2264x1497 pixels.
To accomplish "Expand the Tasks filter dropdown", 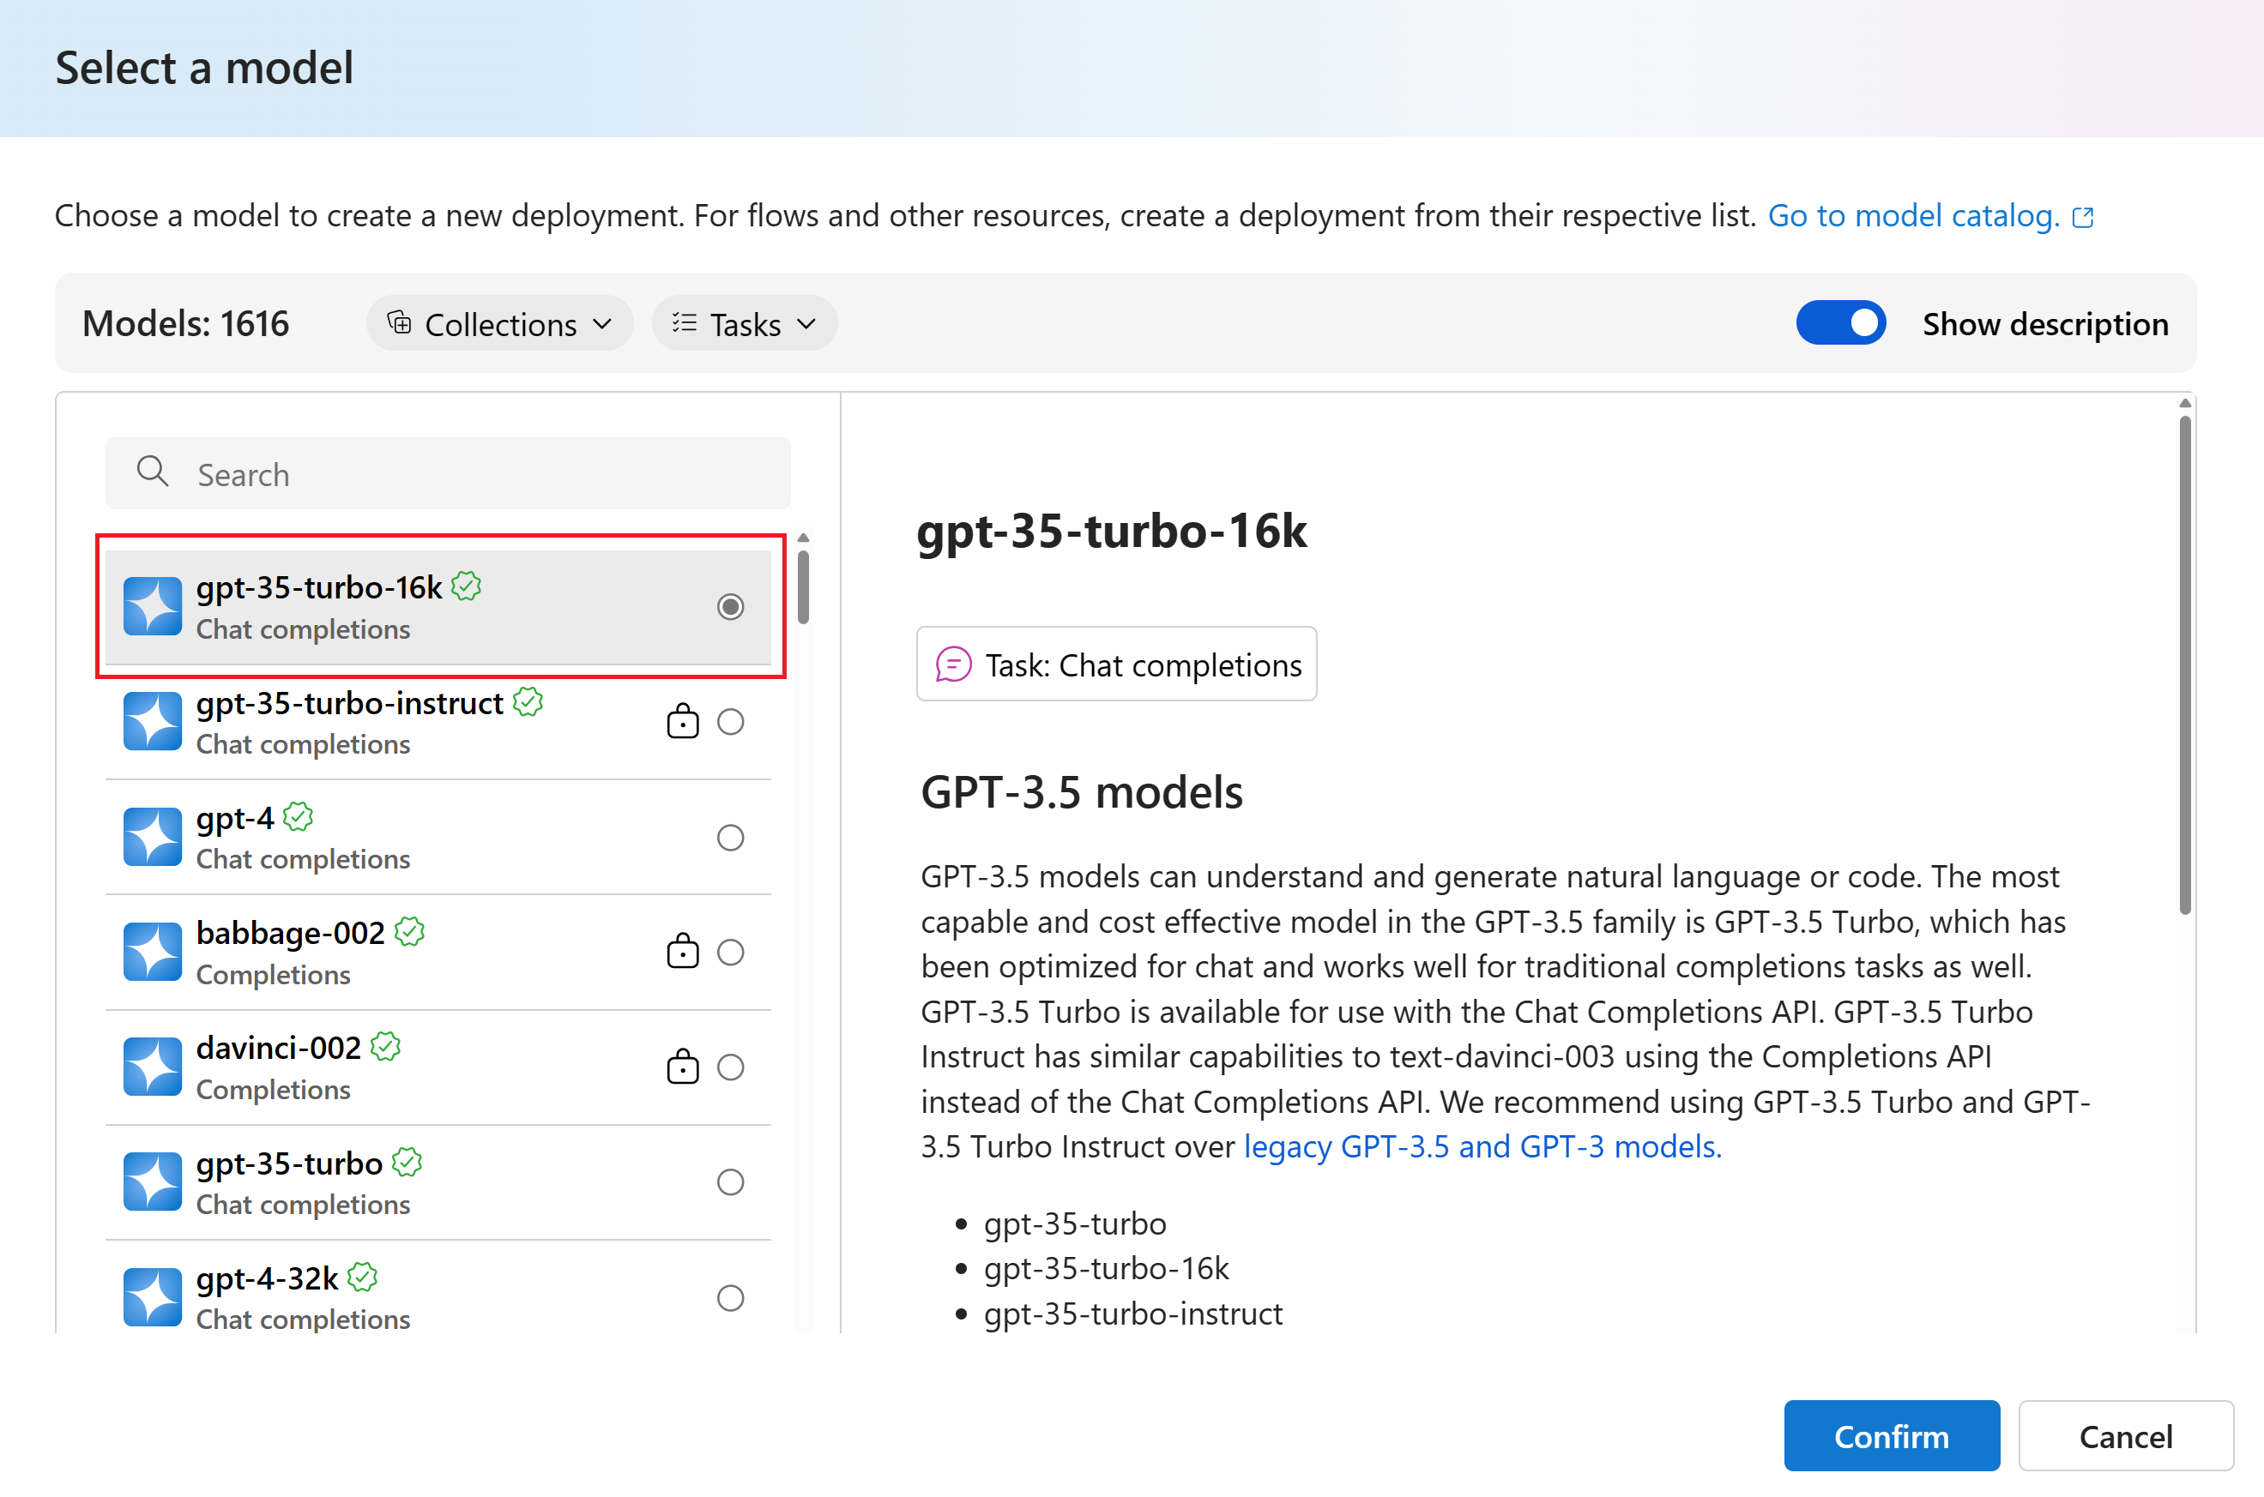I will pos(744,322).
